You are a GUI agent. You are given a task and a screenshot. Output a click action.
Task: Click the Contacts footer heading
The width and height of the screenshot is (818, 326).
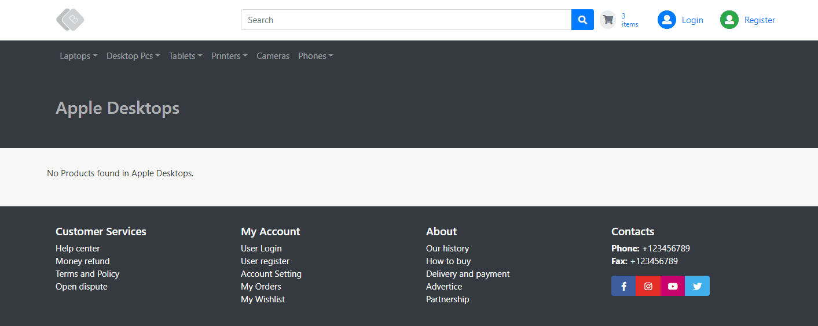pos(633,232)
